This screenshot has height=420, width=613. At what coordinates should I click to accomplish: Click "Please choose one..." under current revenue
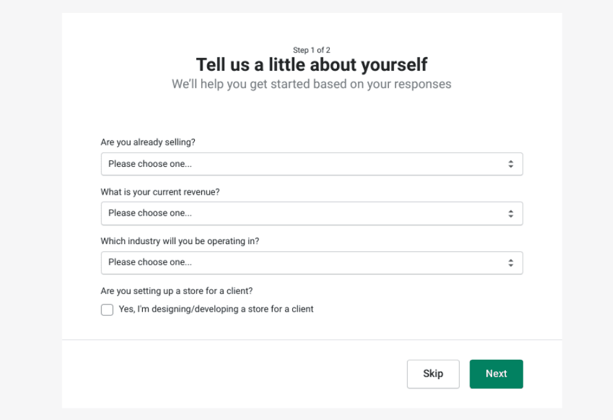[x=150, y=214]
